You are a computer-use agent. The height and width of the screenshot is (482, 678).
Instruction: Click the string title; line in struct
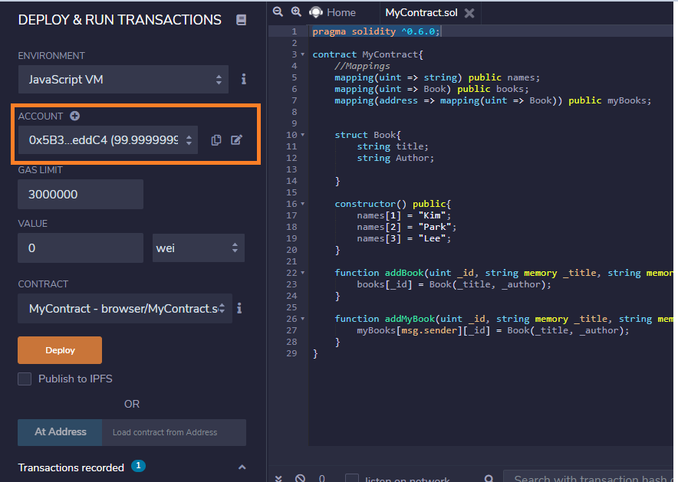393,146
